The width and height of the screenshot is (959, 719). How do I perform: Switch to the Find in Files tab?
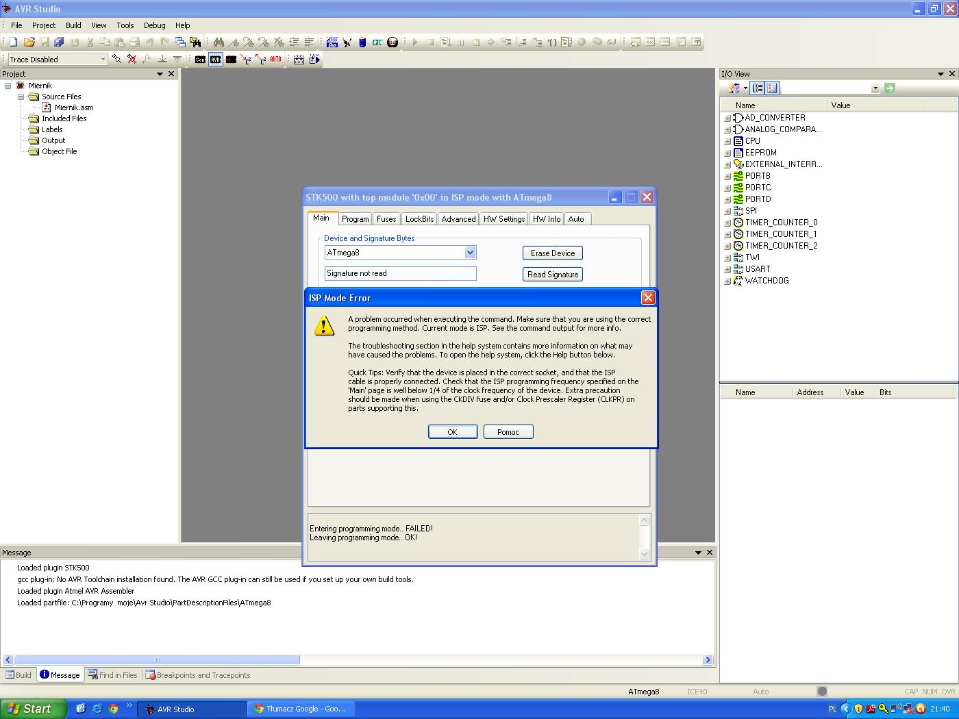[113, 675]
